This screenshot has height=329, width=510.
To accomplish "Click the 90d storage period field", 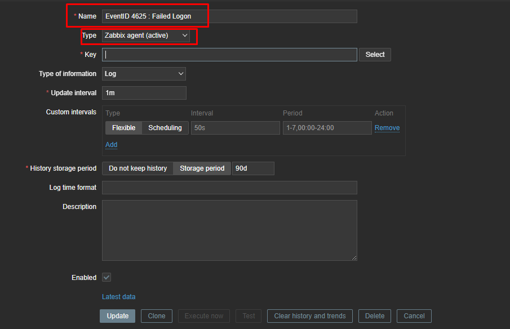I will click(x=253, y=168).
